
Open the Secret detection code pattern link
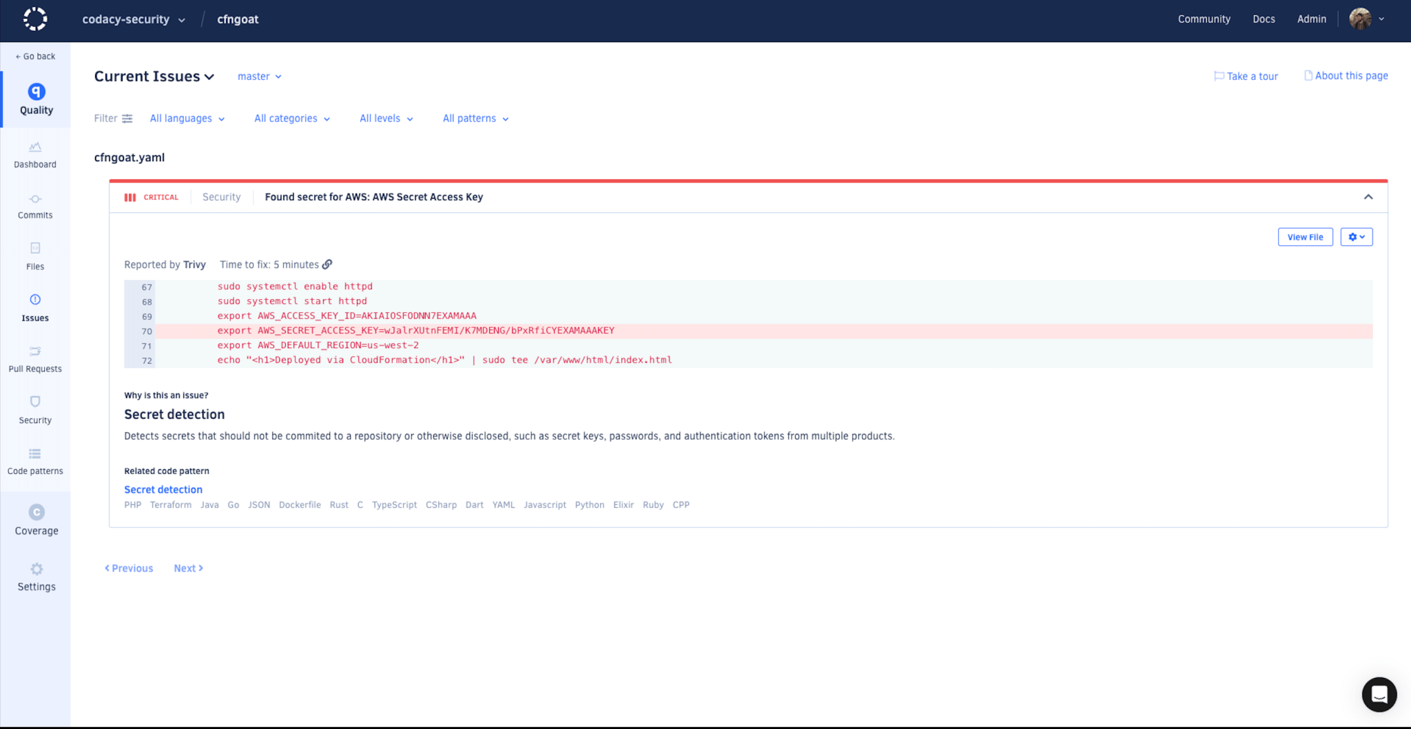163,489
